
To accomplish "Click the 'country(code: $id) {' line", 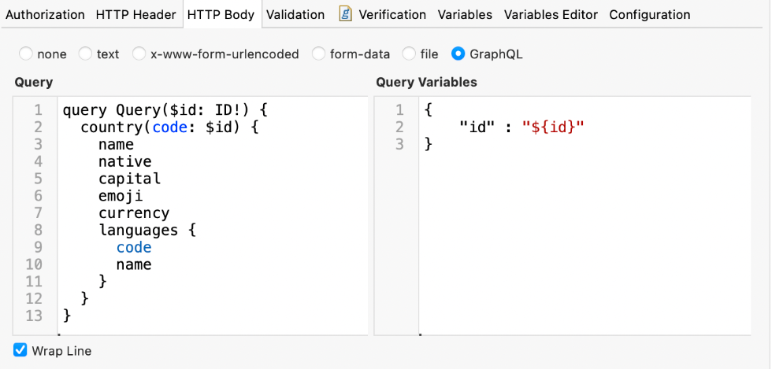I will tap(169, 127).
